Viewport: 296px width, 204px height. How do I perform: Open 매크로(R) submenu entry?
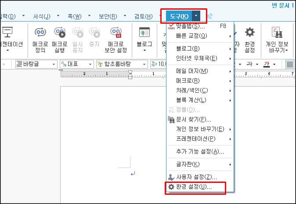pyautogui.click(x=200, y=81)
